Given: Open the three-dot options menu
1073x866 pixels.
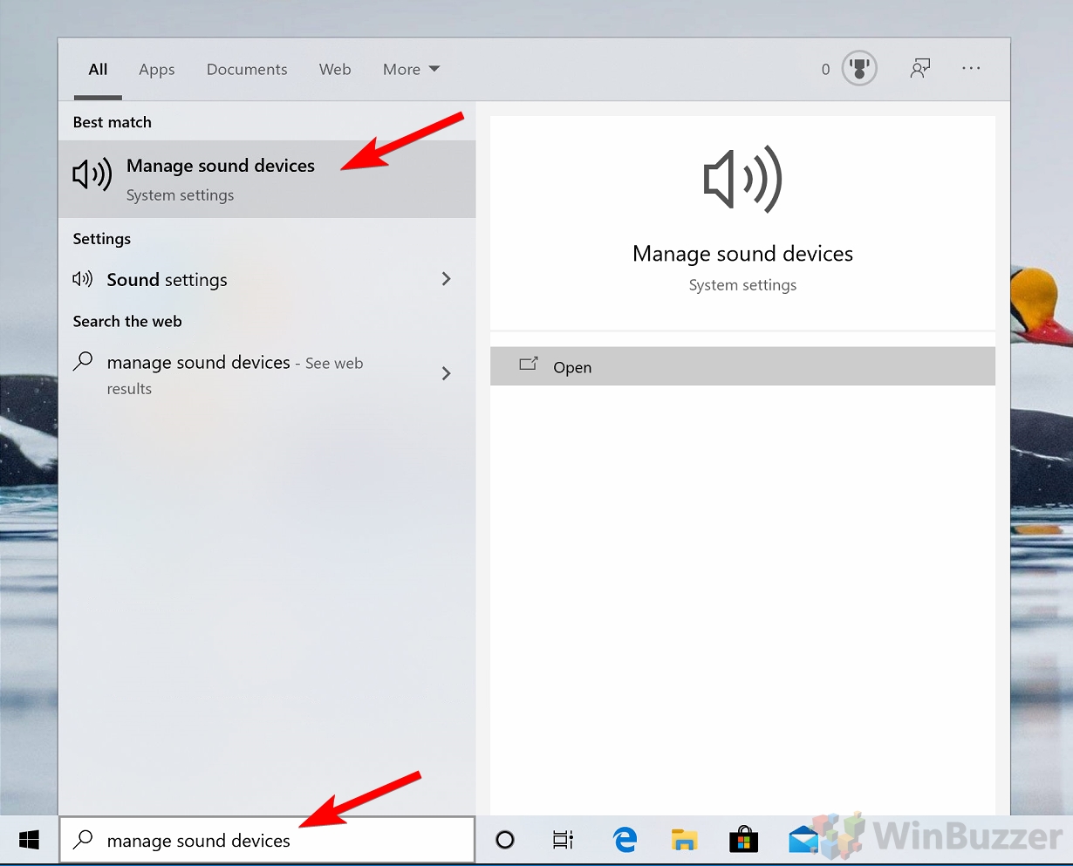Looking at the screenshot, I should click(971, 68).
